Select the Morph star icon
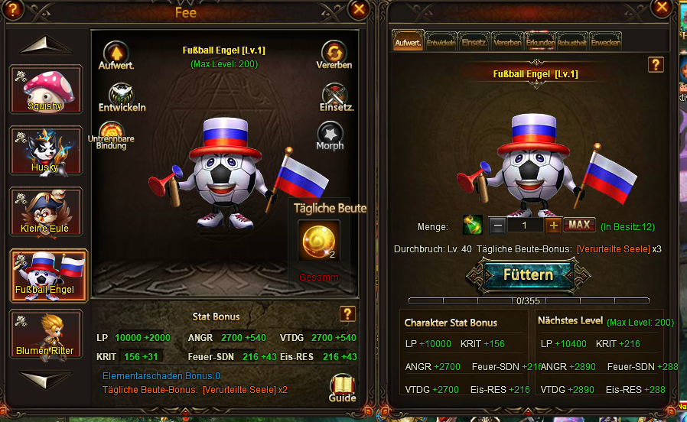687x422 pixels. pos(330,135)
